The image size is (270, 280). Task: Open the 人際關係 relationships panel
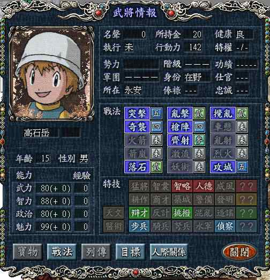click(x=169, y=252)
